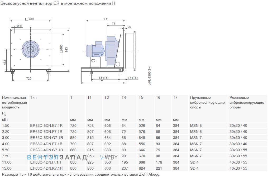Click the SD 4 value in 11.00 row
Screen dimensions: 268x178
coord(194,162)
